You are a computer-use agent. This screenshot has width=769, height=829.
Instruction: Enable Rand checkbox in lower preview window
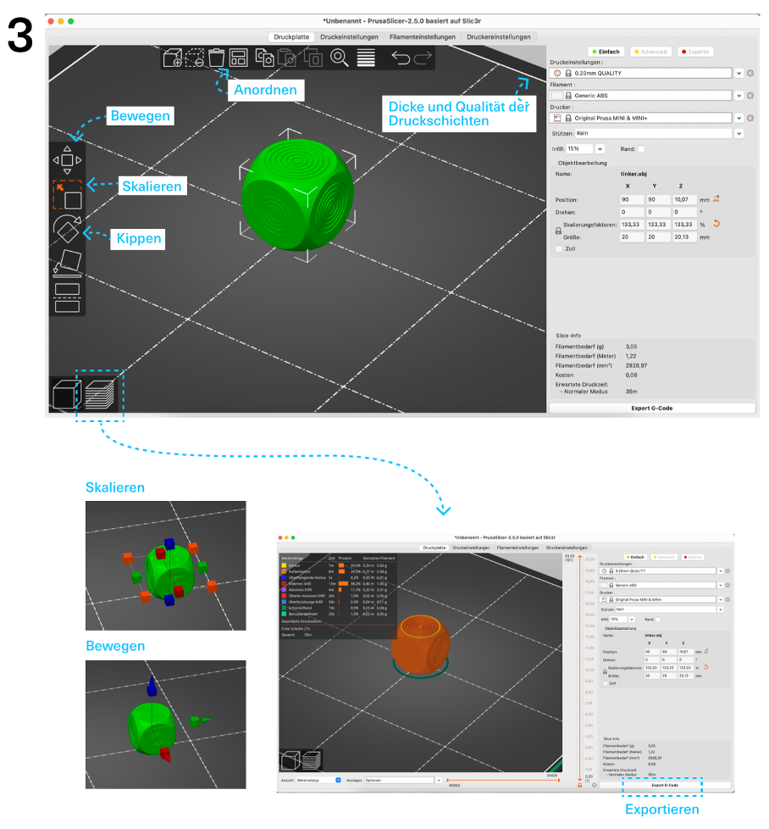(657, 619)
